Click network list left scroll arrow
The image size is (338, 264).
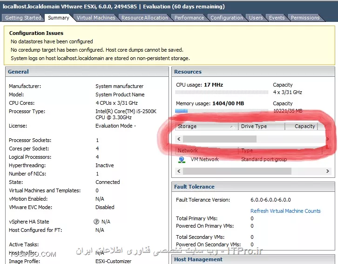179,171
